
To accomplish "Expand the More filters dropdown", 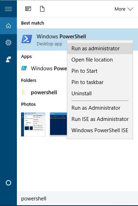I will (124, 9).
